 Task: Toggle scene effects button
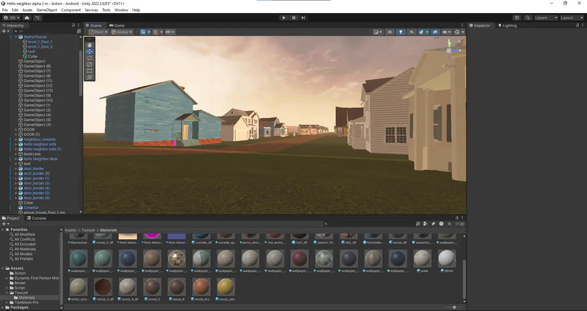click(421, 32)
